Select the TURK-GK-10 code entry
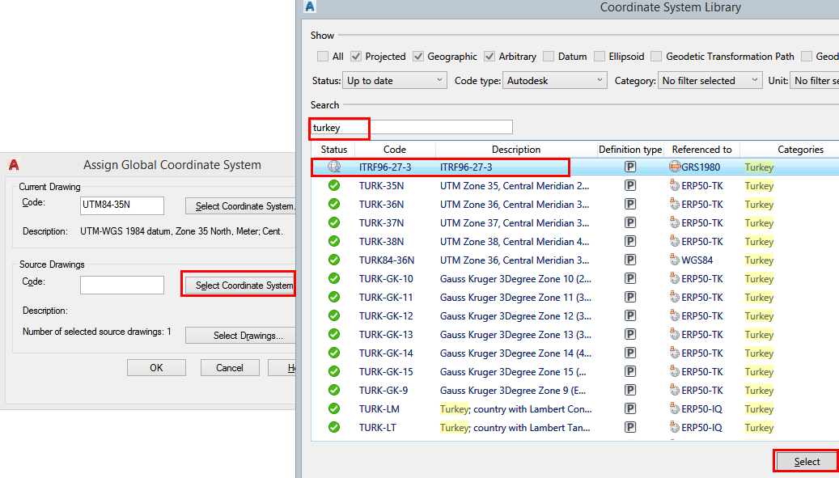839x478 pixels. click(386, 279)
